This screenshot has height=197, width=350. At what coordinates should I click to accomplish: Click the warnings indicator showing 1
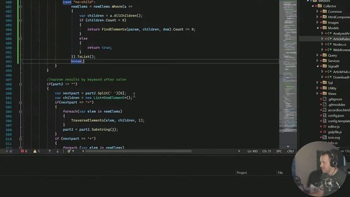pos(37,151)
